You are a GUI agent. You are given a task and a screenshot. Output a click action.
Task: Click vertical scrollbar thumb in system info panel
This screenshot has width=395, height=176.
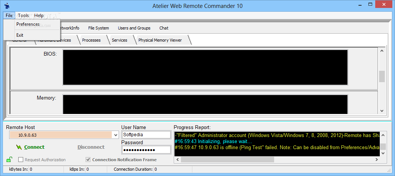click(x=382, y=76)
